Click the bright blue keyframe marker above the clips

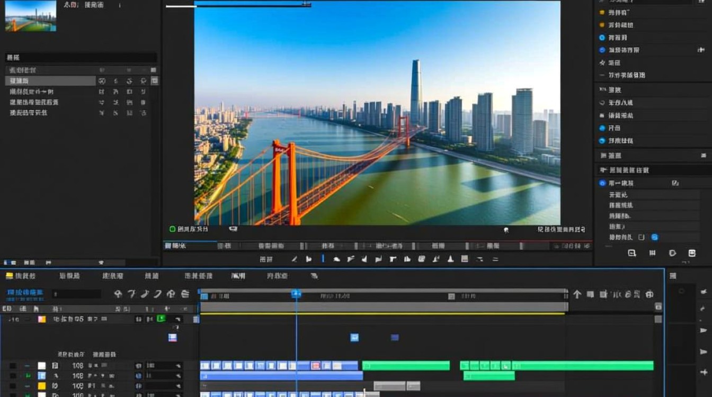(354, 337)
